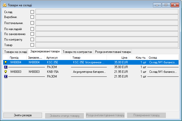
Task: Click the lightbulb icon in row №80004
Action: [5, 63]
